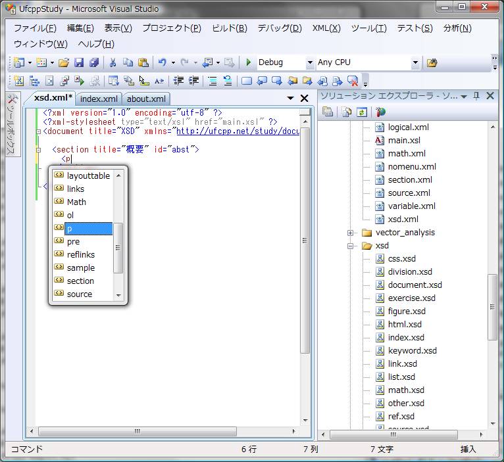Open the Toolbox side panel tab
Viewport: 504px width, 462px height.
13,125
